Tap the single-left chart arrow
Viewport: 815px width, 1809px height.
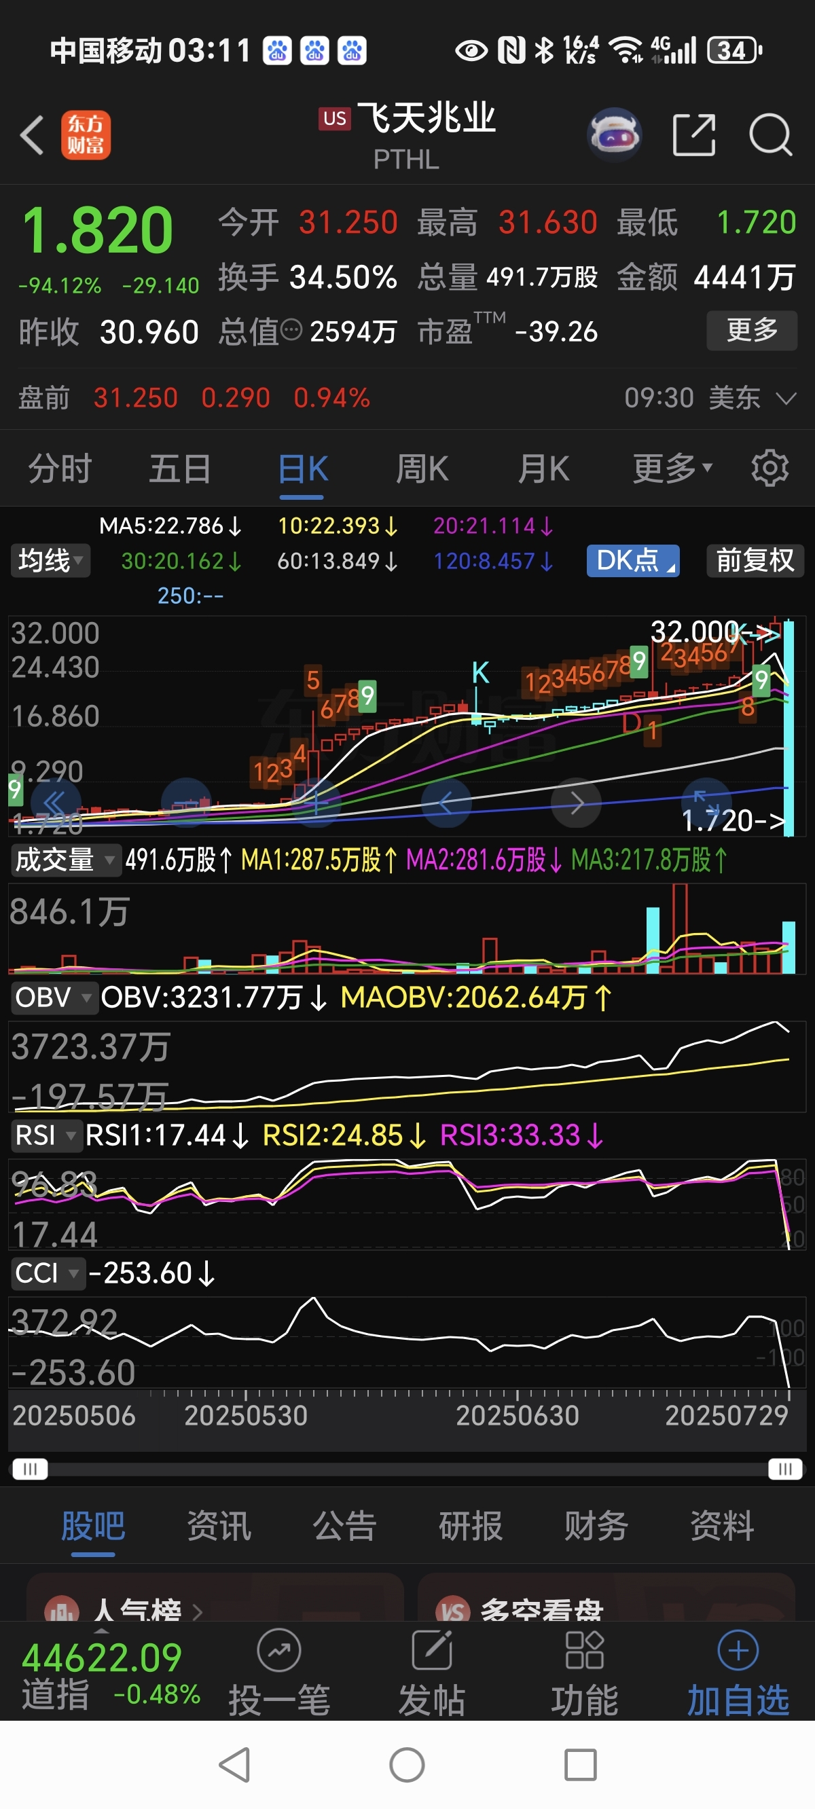[x=446, y=803]
